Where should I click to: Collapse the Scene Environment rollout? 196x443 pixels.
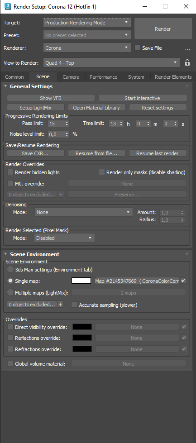tap(5, 254)
